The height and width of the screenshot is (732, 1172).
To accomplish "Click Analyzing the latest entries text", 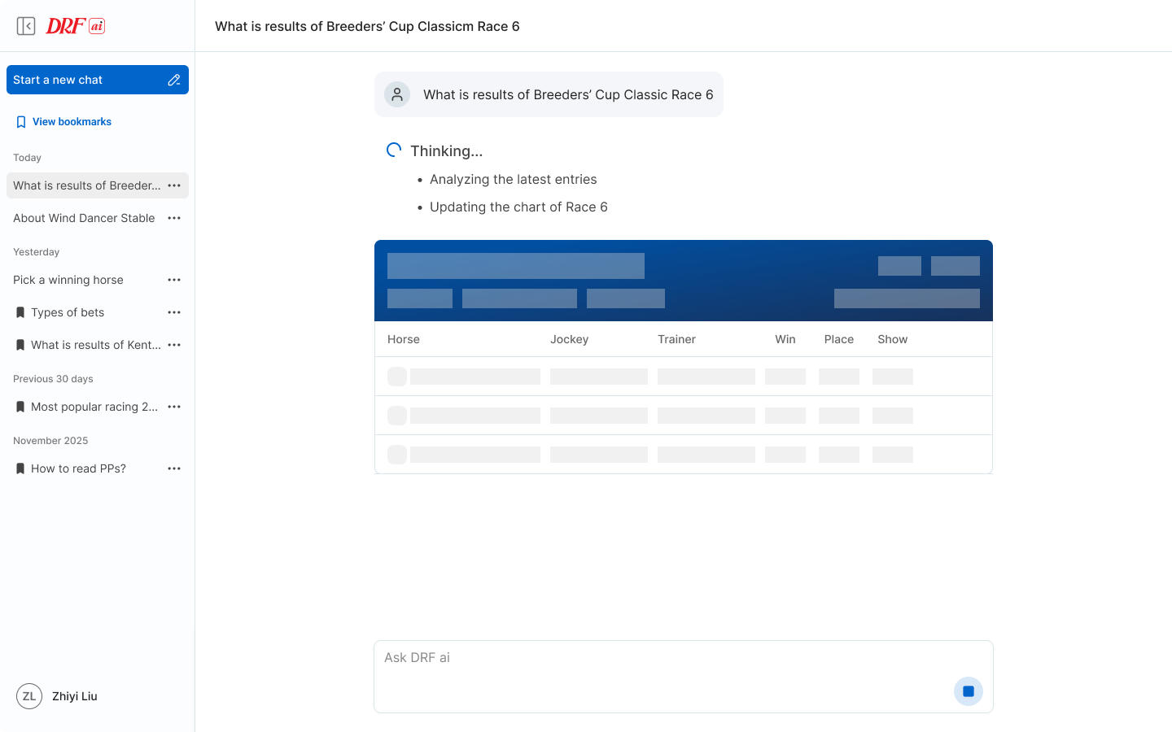I will [x=514, y=179].
